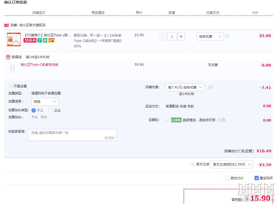Click 送1件礼物 text under store discount
277x204 pixels.
click(x=186, y=94)
